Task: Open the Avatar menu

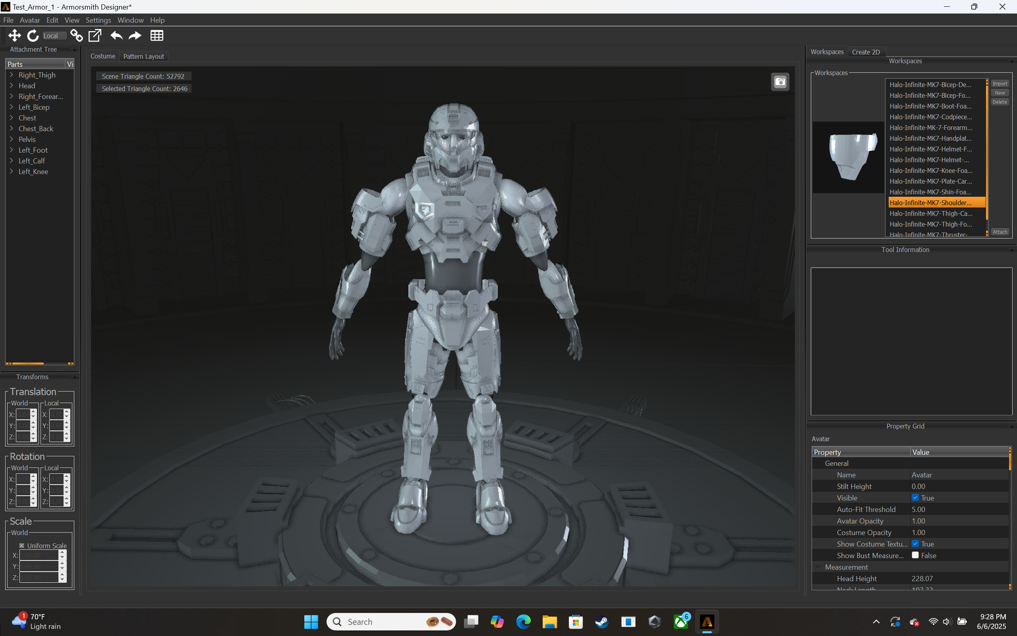Action: (30, 20)
